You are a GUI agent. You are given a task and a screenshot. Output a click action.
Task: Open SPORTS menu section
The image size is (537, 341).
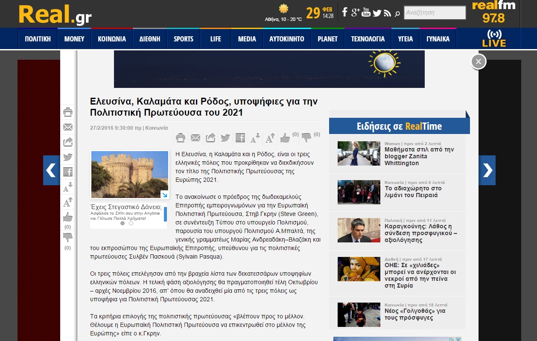(184, 39)
